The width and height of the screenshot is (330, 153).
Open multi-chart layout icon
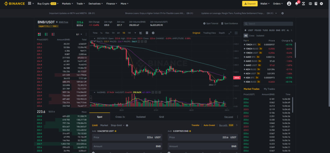pos(236,33)
